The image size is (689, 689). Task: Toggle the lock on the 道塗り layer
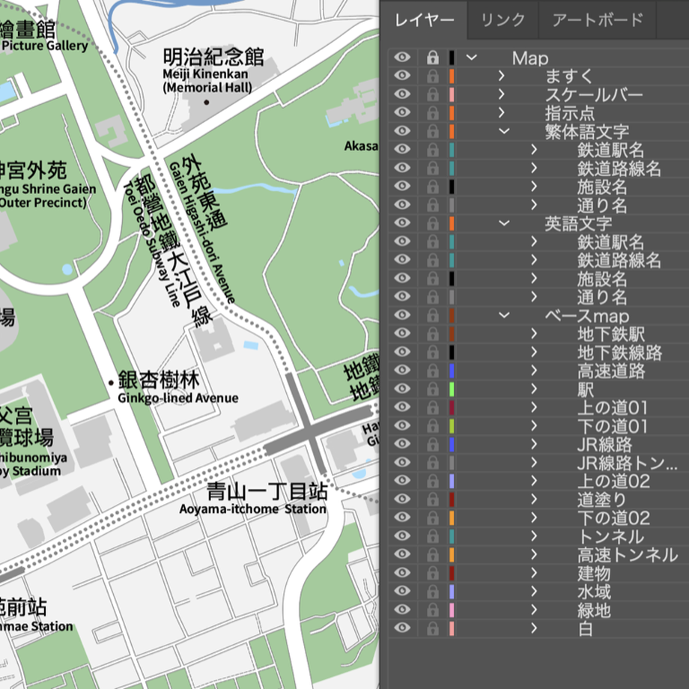point(432,500)
